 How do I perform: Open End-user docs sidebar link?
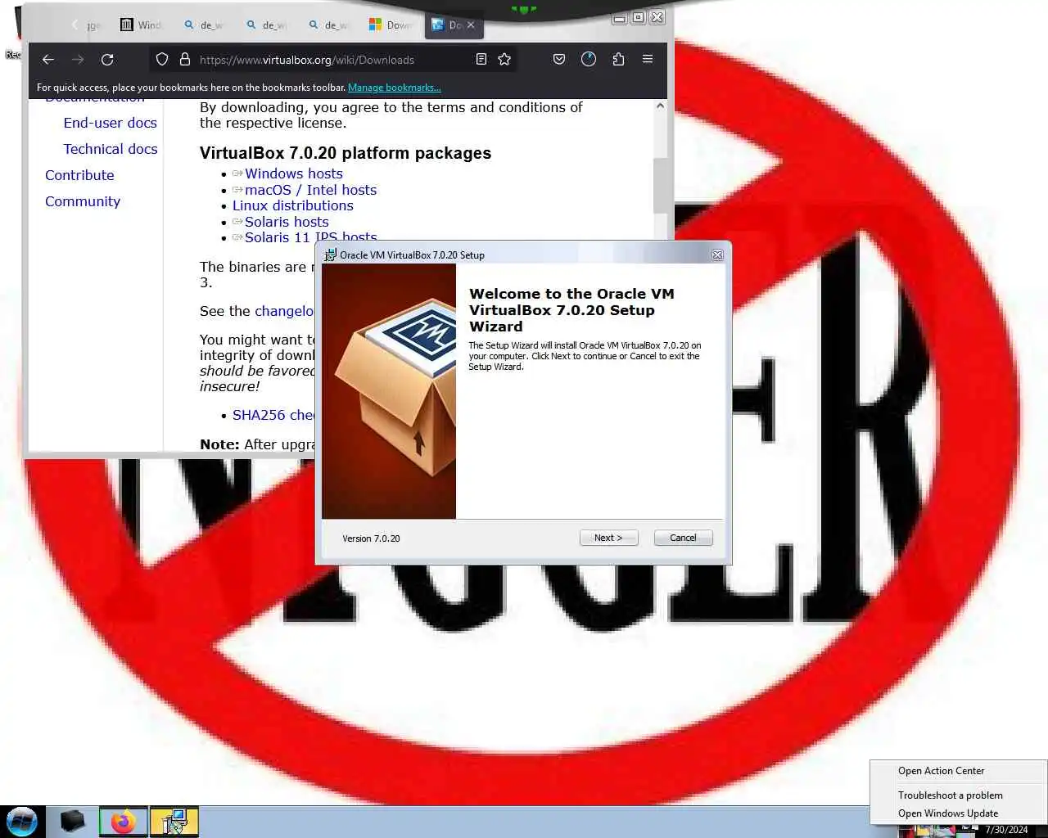point(110,123)
